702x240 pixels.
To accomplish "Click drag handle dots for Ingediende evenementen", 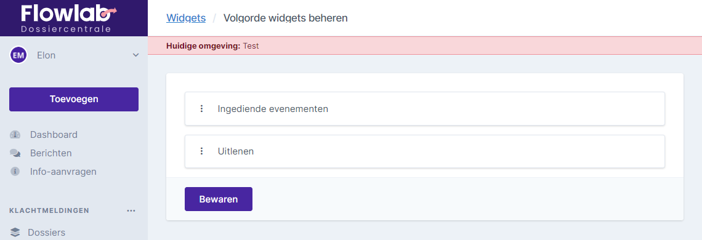I will [x=201, y=108].
